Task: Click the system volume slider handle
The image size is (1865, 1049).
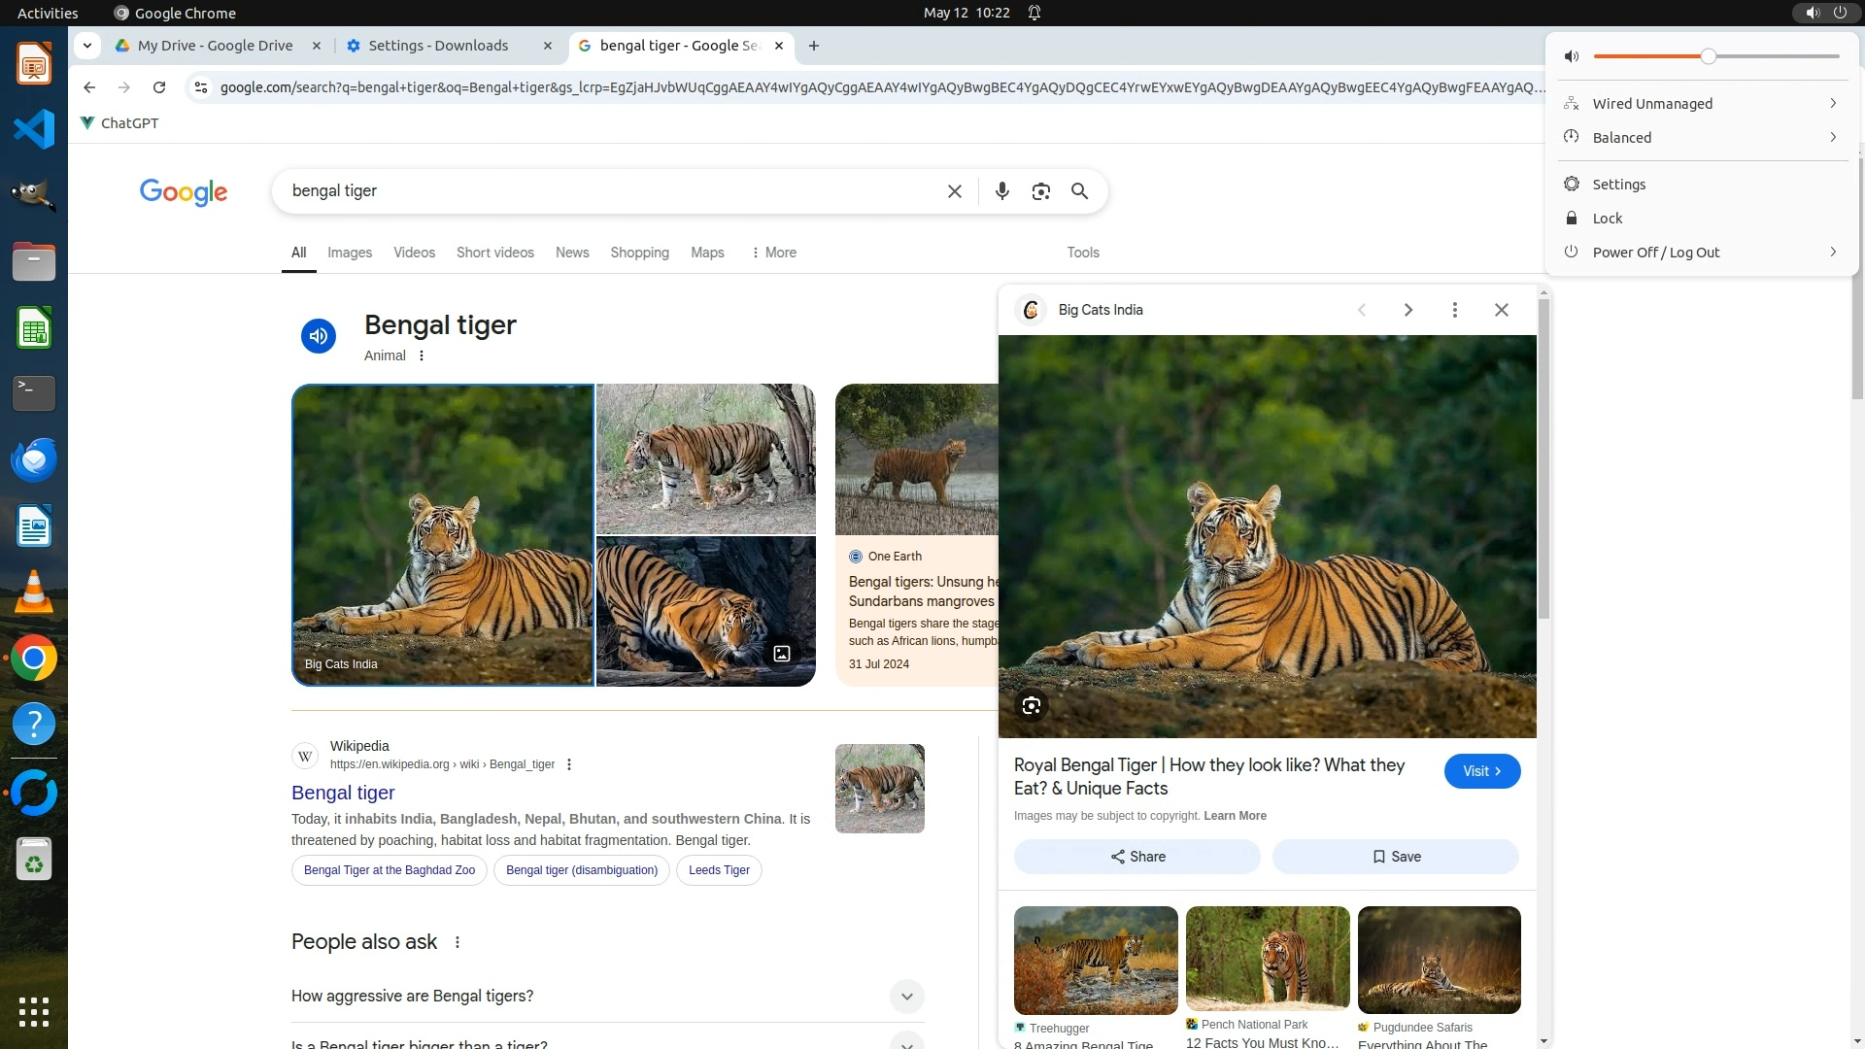Action: pyautogui.click(x=1708, y=56)
